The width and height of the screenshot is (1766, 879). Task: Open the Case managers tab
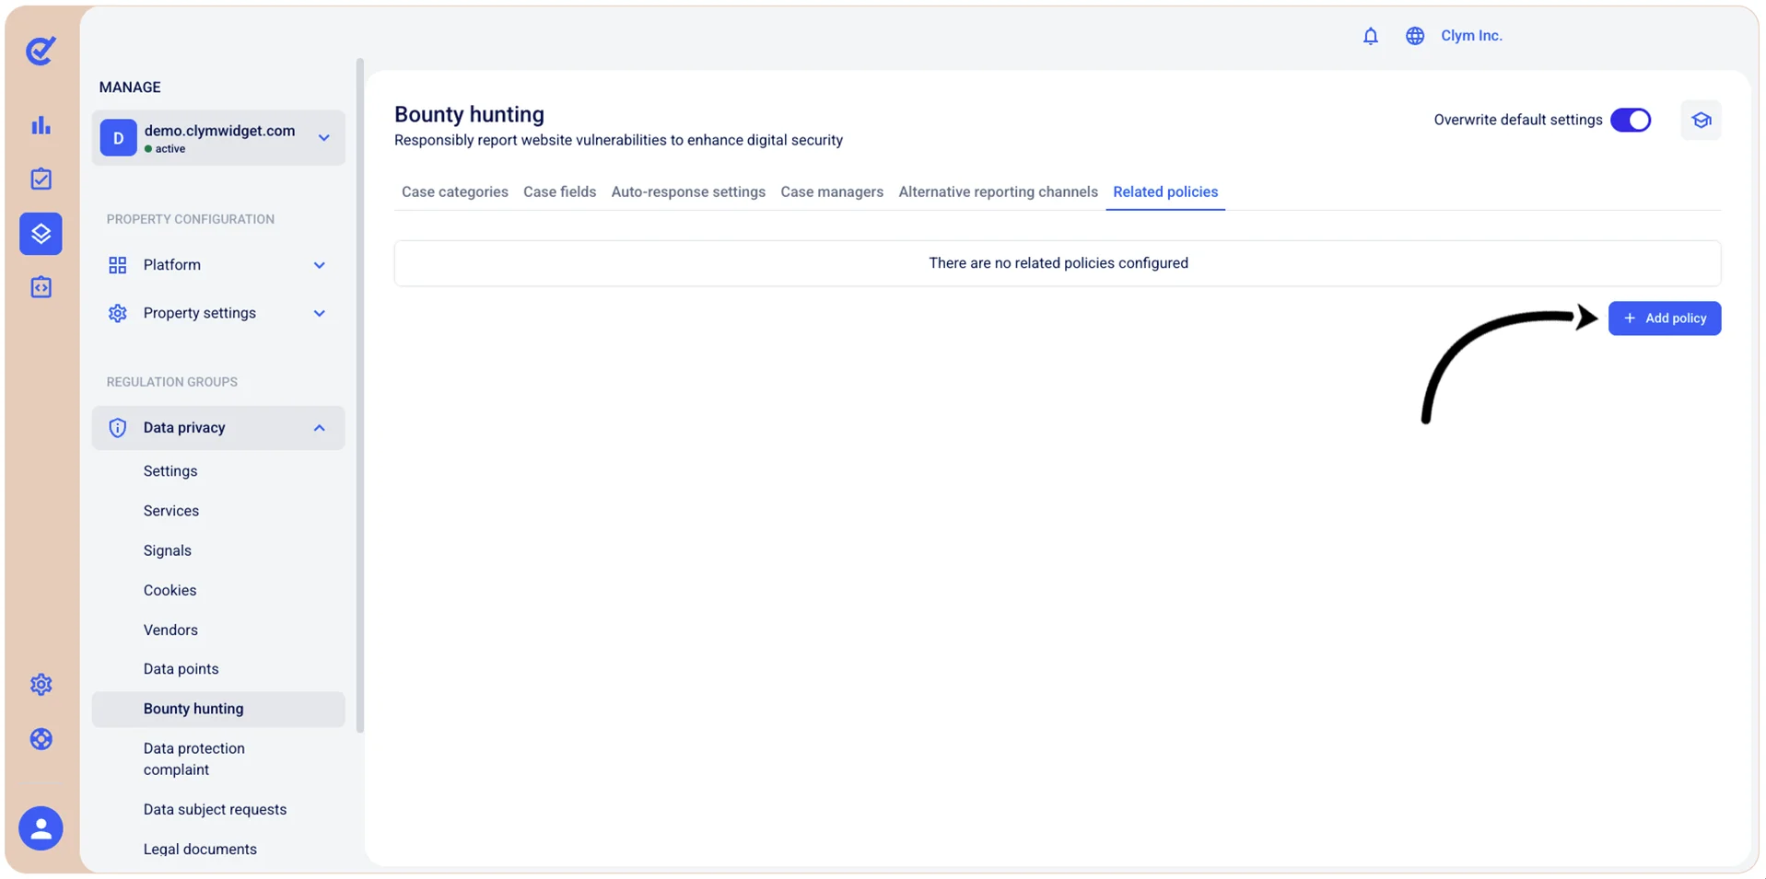tap(832, 191)
